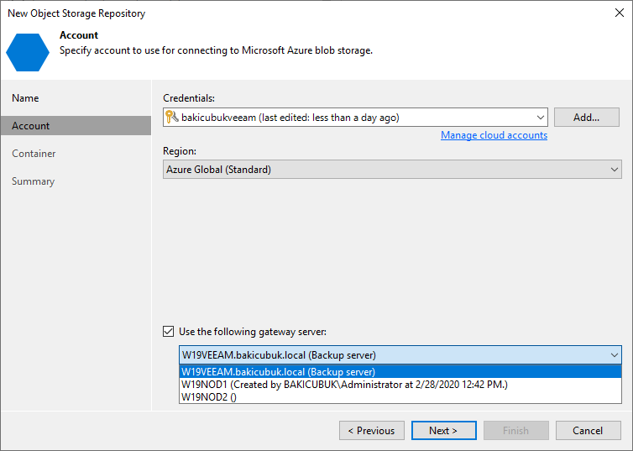This screenshot has height=451, width=633.
Task: Go back with < Previous button
Action: [x=371, y=430]
